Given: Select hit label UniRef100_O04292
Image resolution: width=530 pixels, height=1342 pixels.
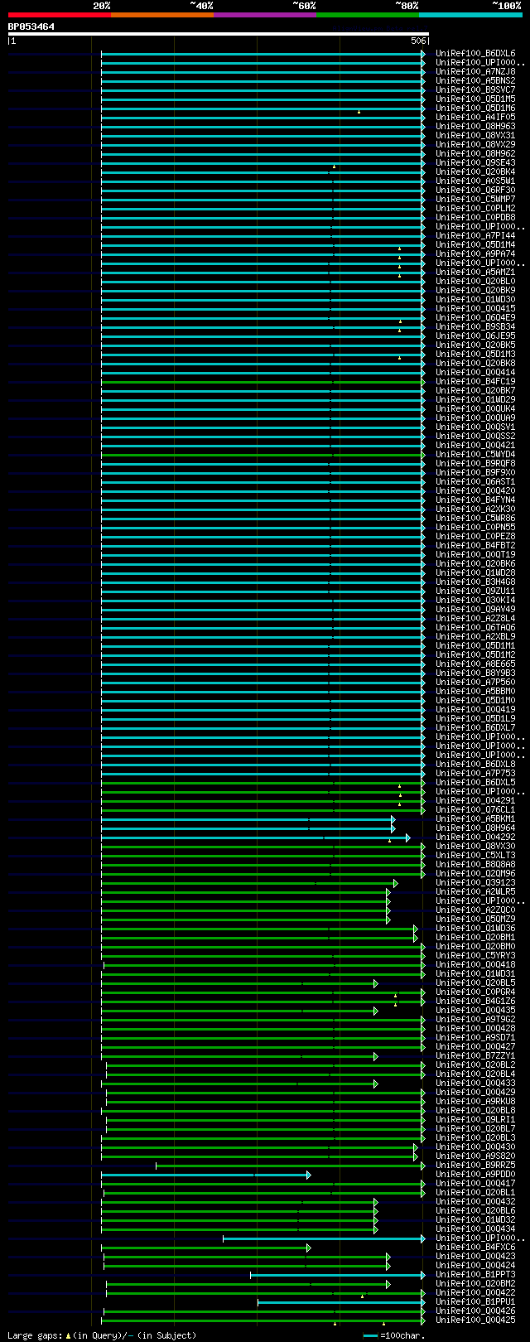Looking at the screenshot, I should tap(475, 838).
